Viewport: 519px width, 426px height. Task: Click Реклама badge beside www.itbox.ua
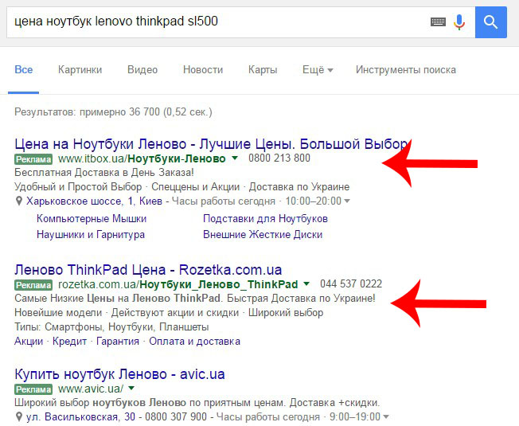pos(33,159)
